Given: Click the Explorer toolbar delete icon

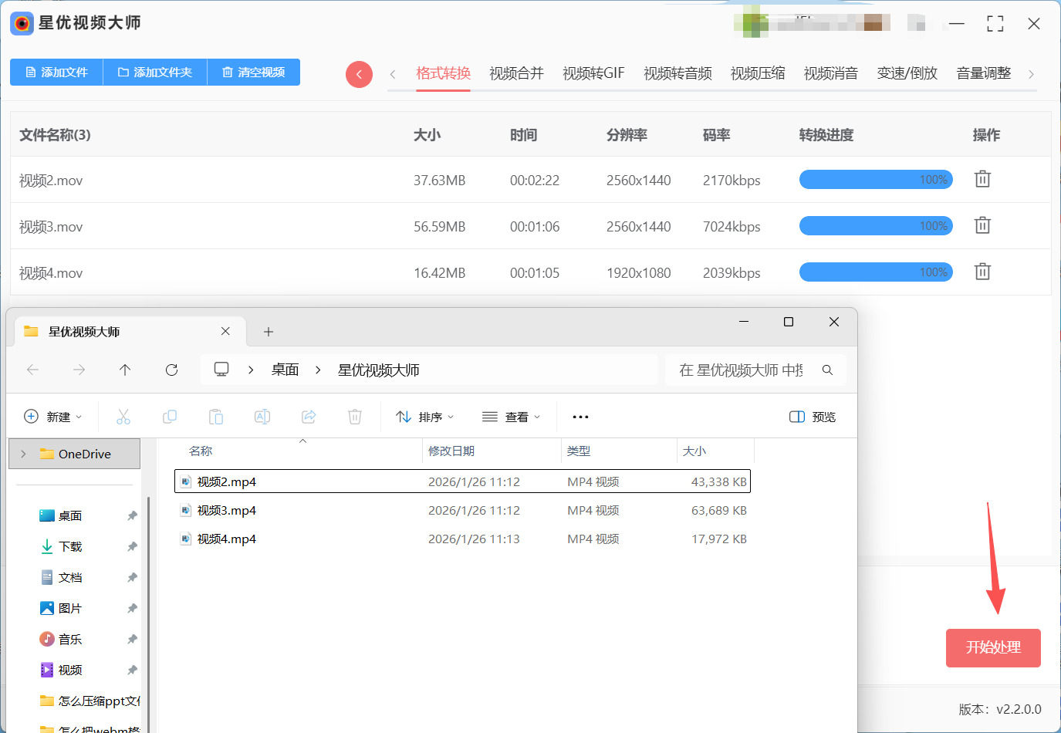Looking at the screenshot, I should 355,417.
